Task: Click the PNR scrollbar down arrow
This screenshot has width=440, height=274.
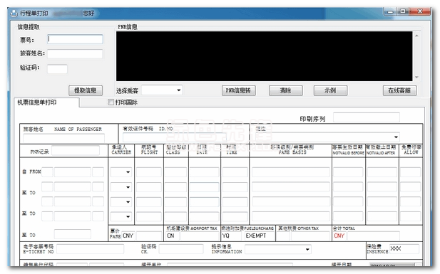Action: tap(416, 77)
